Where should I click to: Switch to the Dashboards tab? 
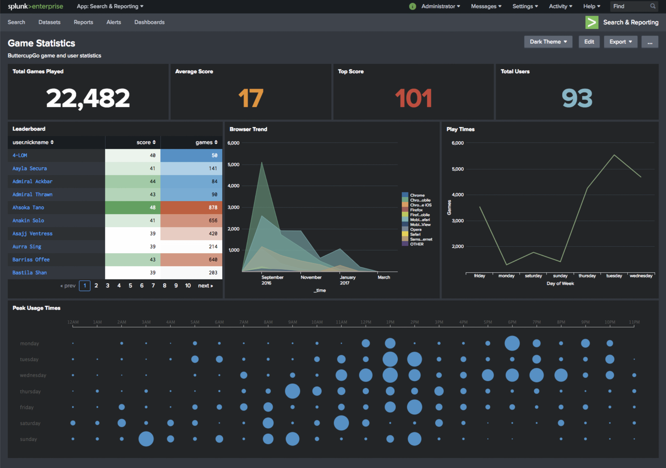pyautogui.click(x=149, y=22)
